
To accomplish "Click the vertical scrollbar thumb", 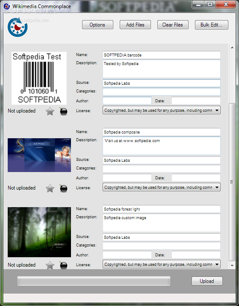I will tap(232, 182).
